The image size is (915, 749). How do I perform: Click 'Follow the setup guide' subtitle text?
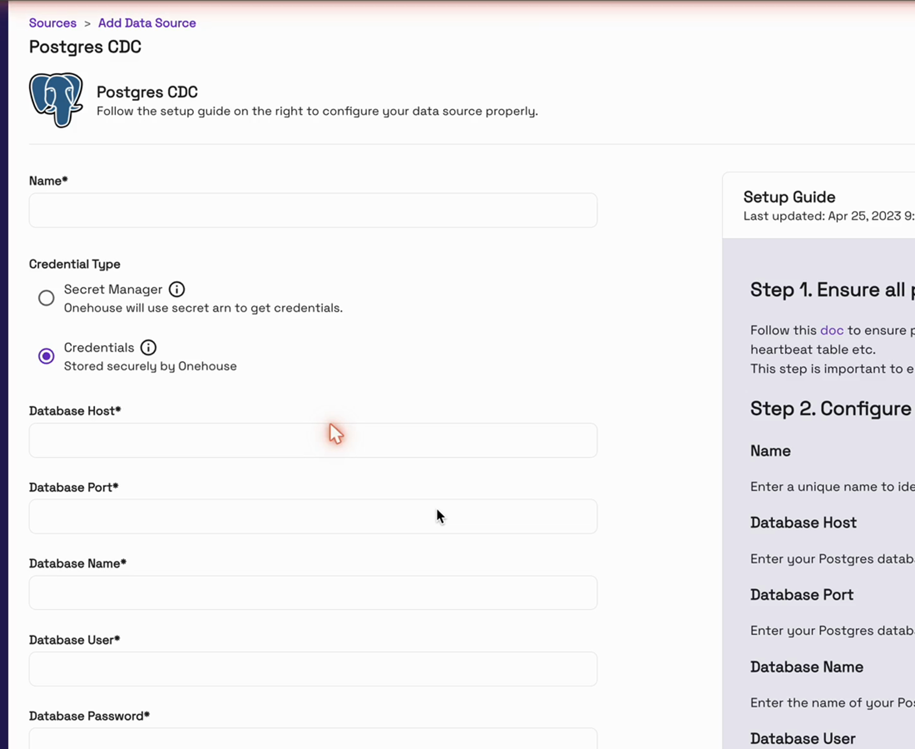pos(317,111)
